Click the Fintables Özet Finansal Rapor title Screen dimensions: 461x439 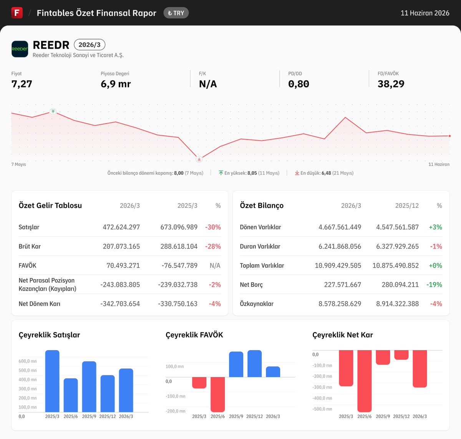[96, 13]
